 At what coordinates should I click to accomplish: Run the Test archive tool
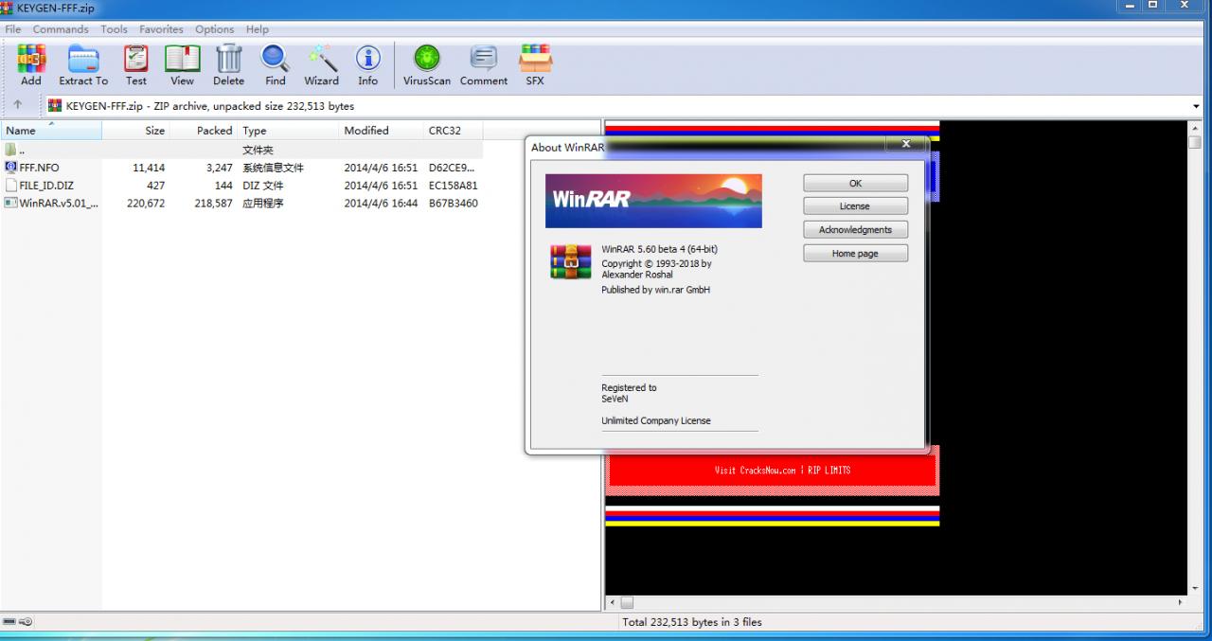(x=136, y=65)
